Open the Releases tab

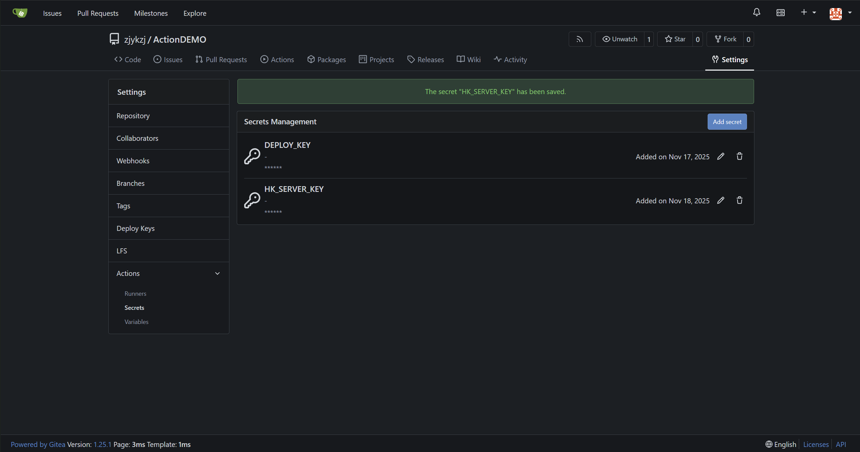point(425,60)
